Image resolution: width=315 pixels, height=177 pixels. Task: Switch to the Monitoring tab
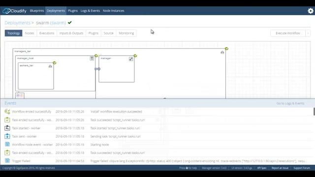point(126,33)
